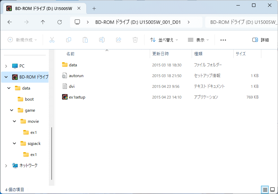
Task: Select ネットワーク in navigation pane
Action: [x=28, y=166]
